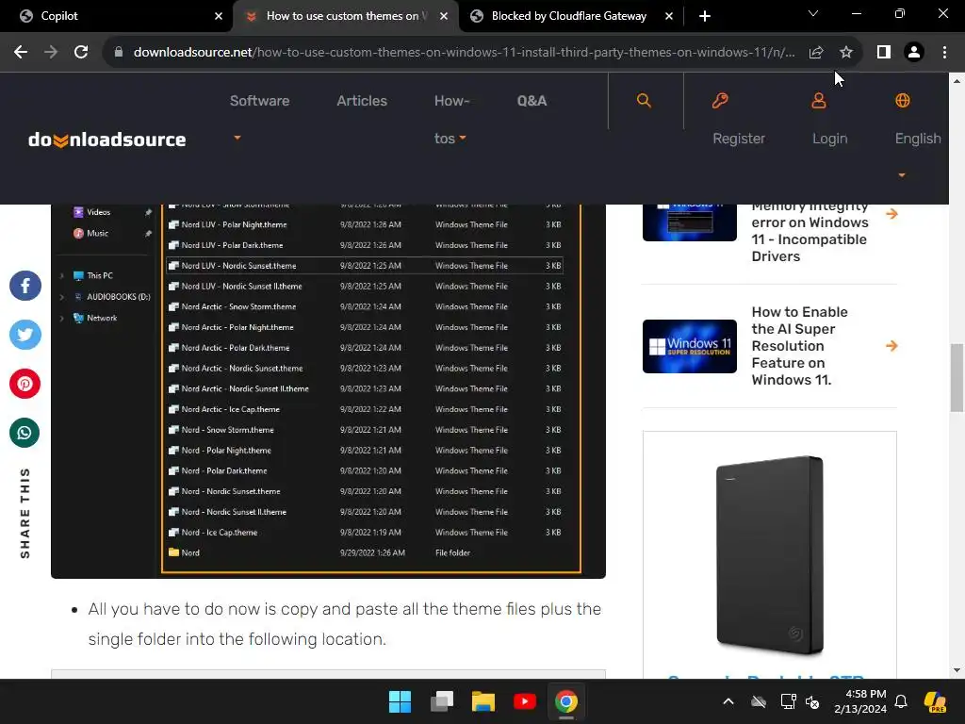Open the Q&A menu item
This screenshot has width=965, height=724.
(532, 101)
